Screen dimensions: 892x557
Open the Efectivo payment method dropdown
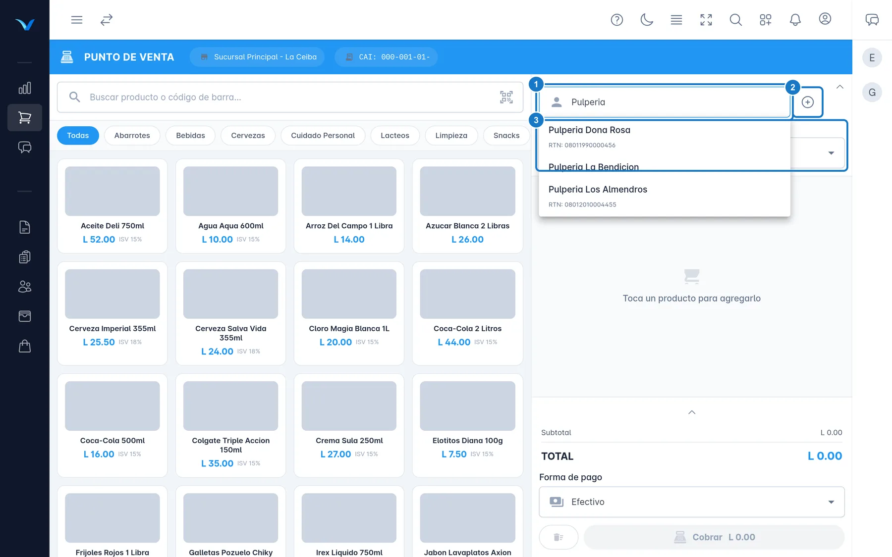click(x=692, y=502)
